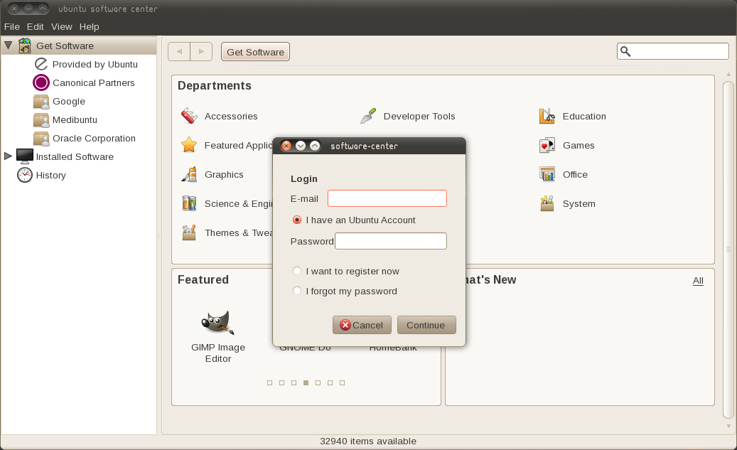Click the Featured Applications star icon
737x450 pixels.
point(189,145)
